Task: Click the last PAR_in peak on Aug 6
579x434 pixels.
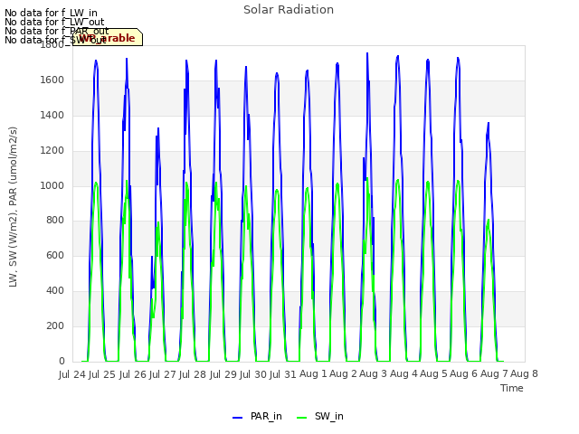Action: coord(489,123)
